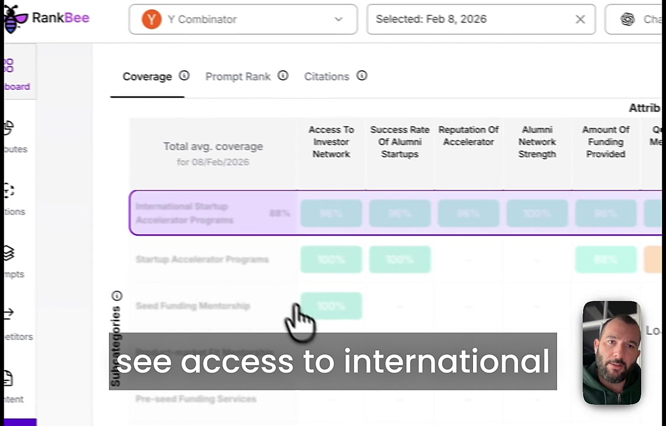The image size is (666, 426).
Task: Open the ChatGPT model selector dropdown
Action: (x=636, y=20)
